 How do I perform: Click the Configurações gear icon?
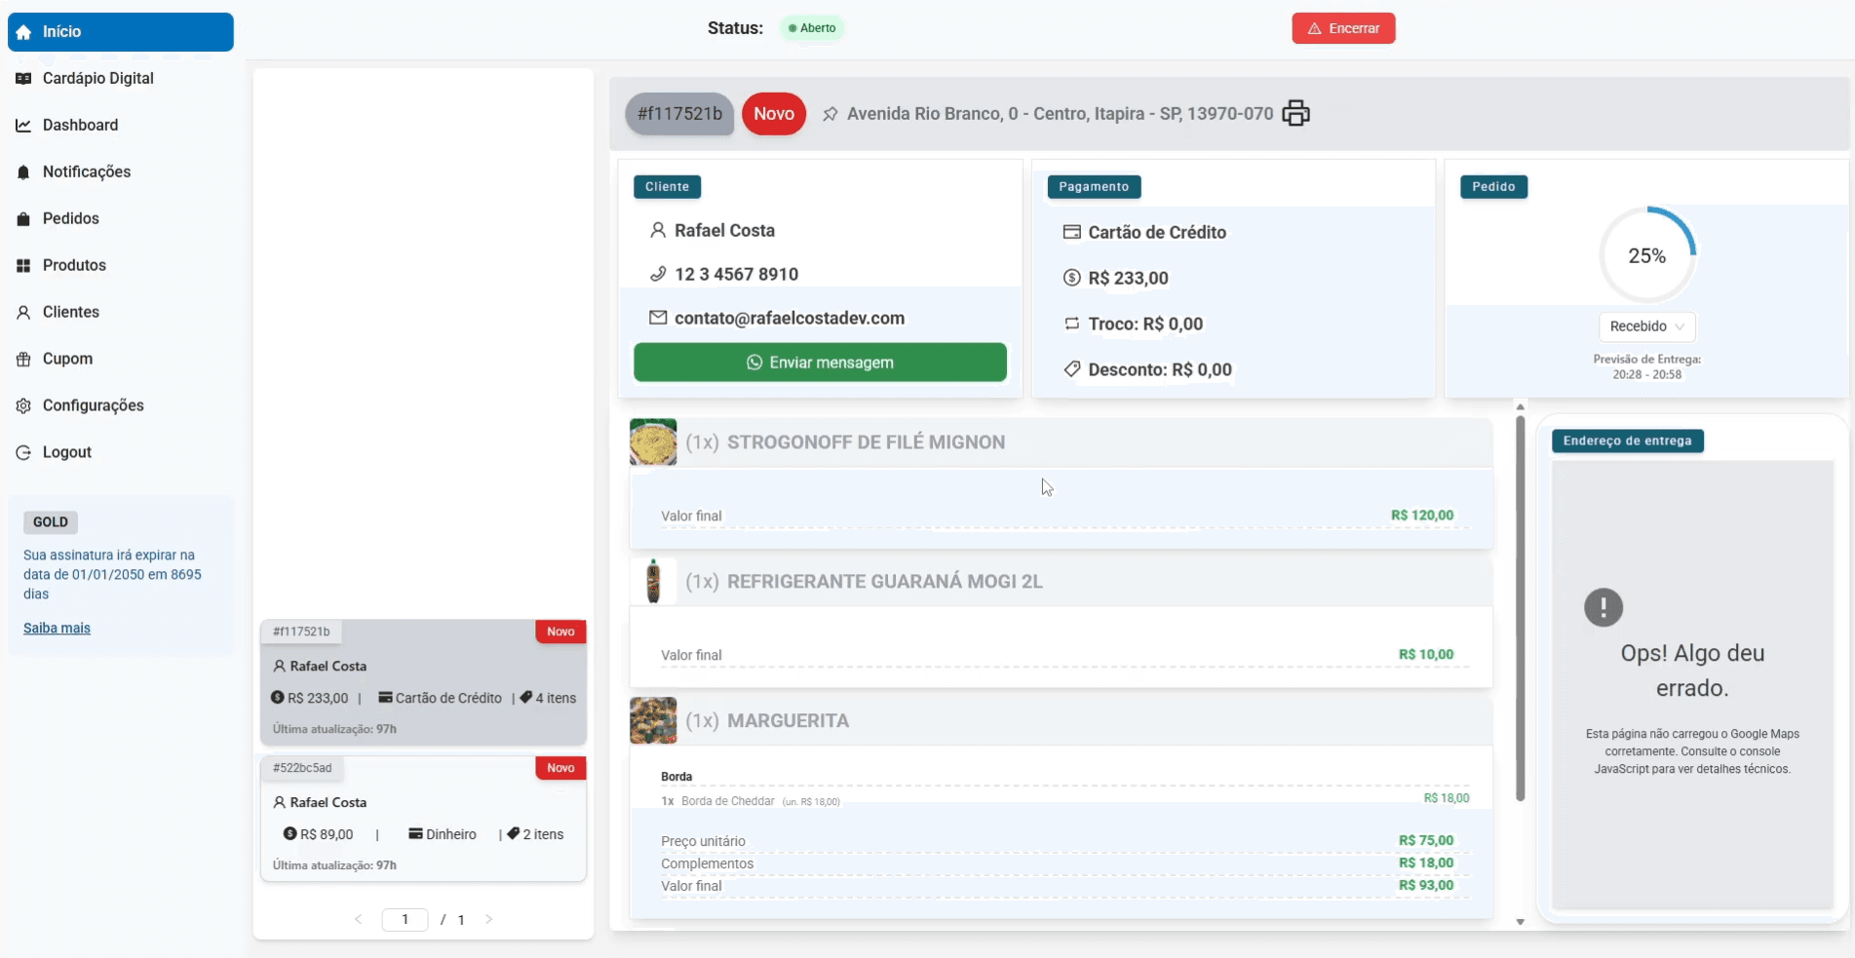coord(23,406)
